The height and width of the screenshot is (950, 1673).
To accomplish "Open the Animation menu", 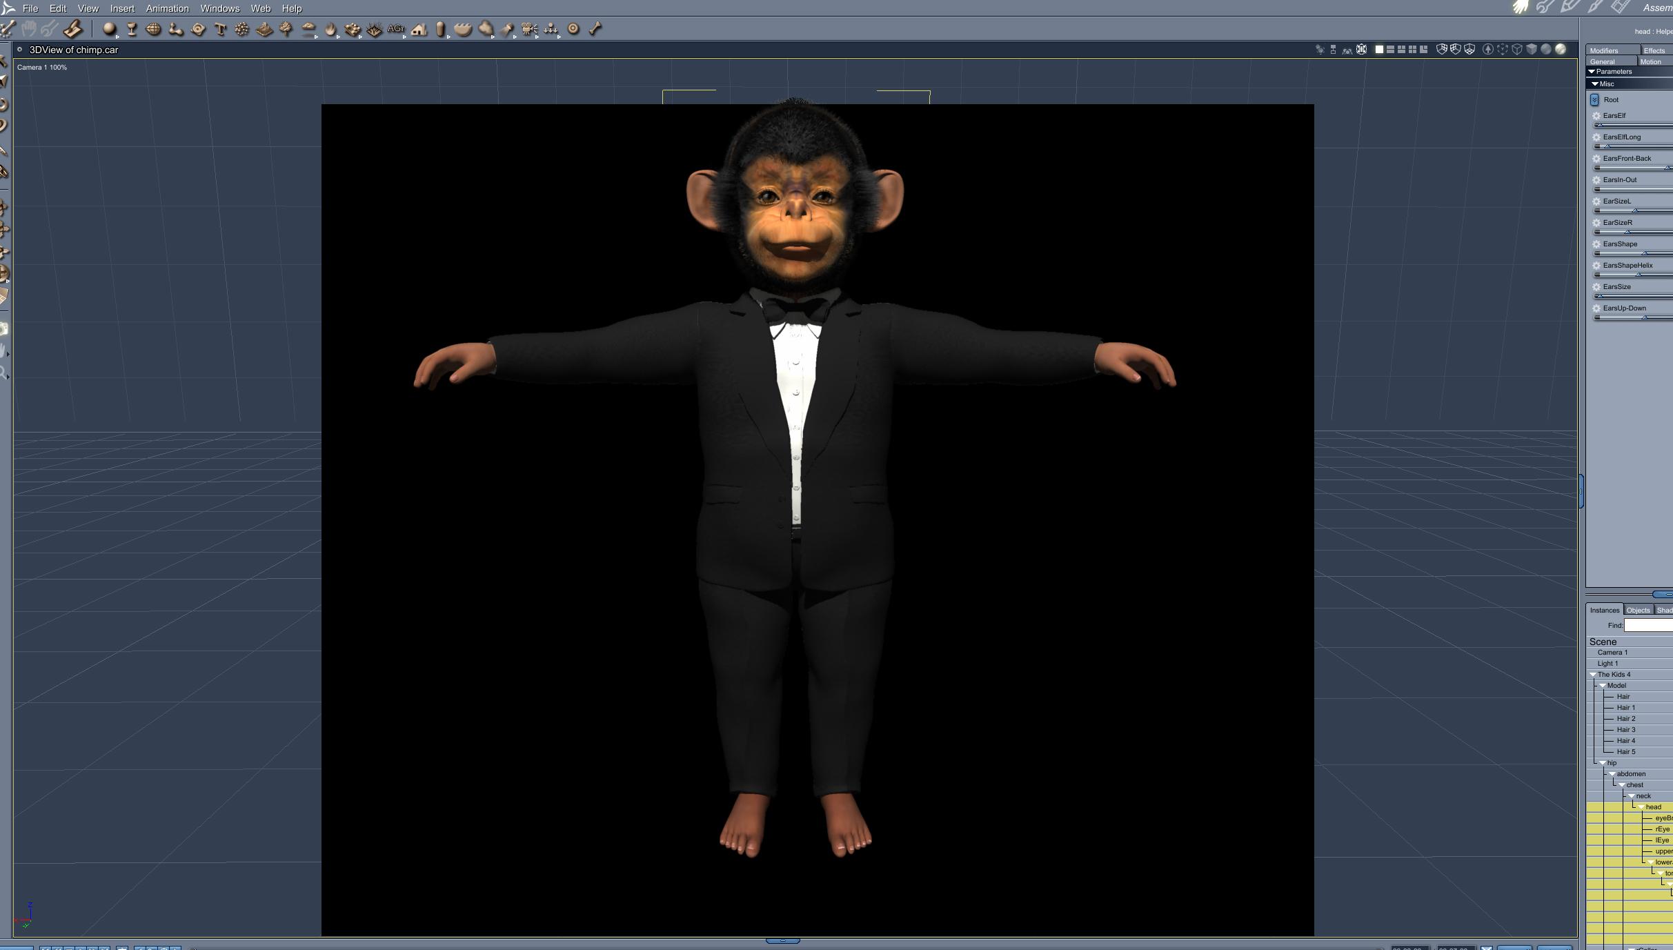I will coord(167,8).
